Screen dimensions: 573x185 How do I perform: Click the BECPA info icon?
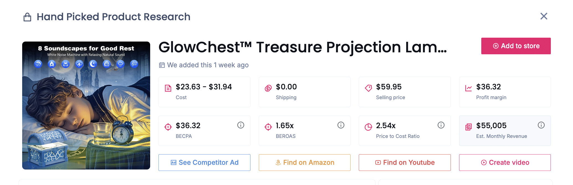coord(241,125)
